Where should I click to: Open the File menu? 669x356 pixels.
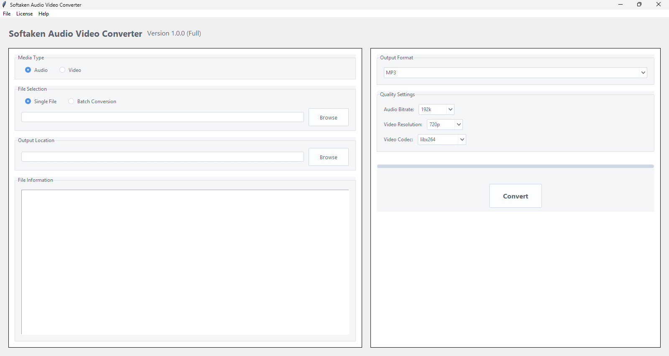(x=7, y=14)
